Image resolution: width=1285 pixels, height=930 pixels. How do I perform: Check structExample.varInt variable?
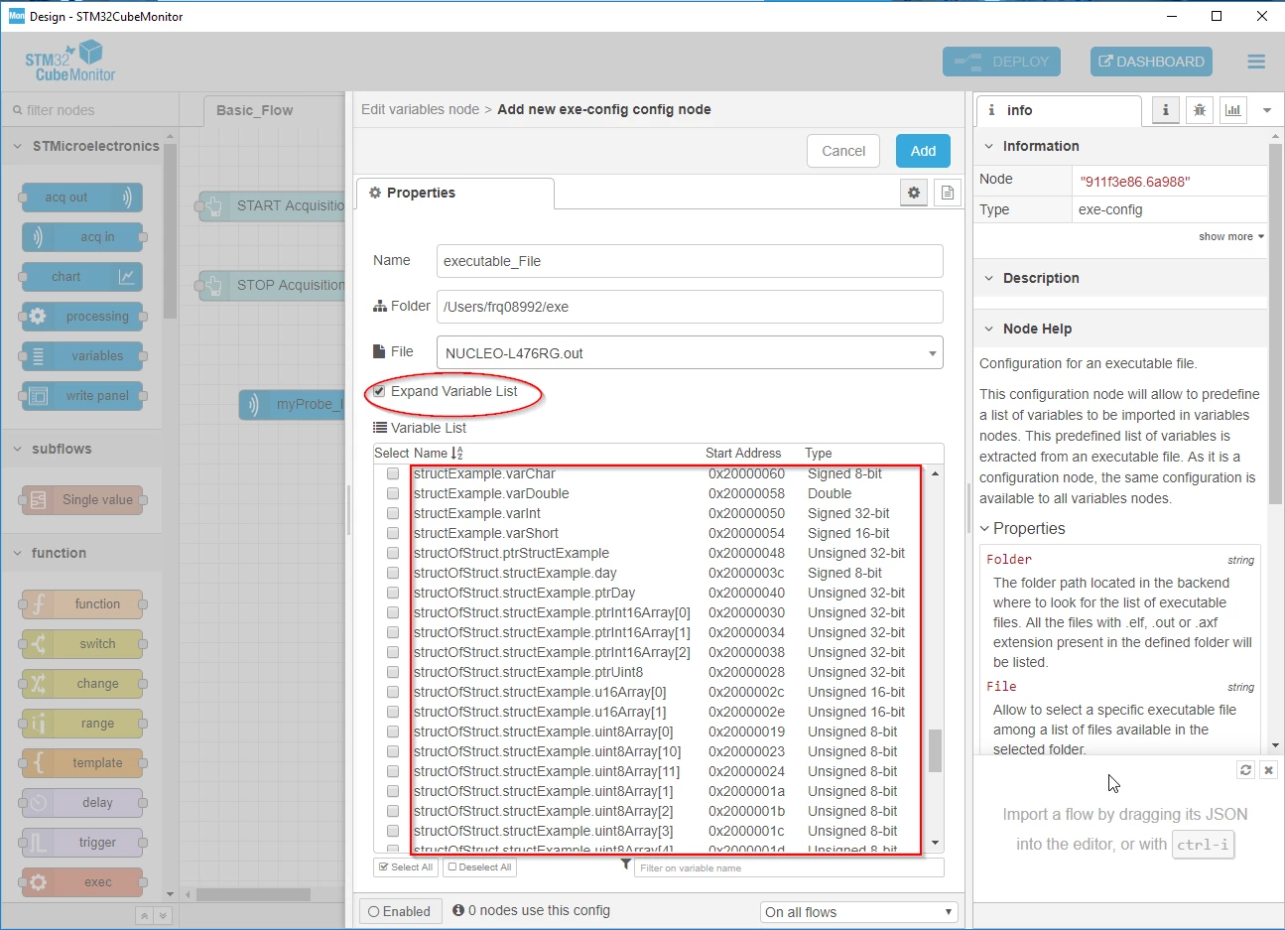(x=393, y=514)
